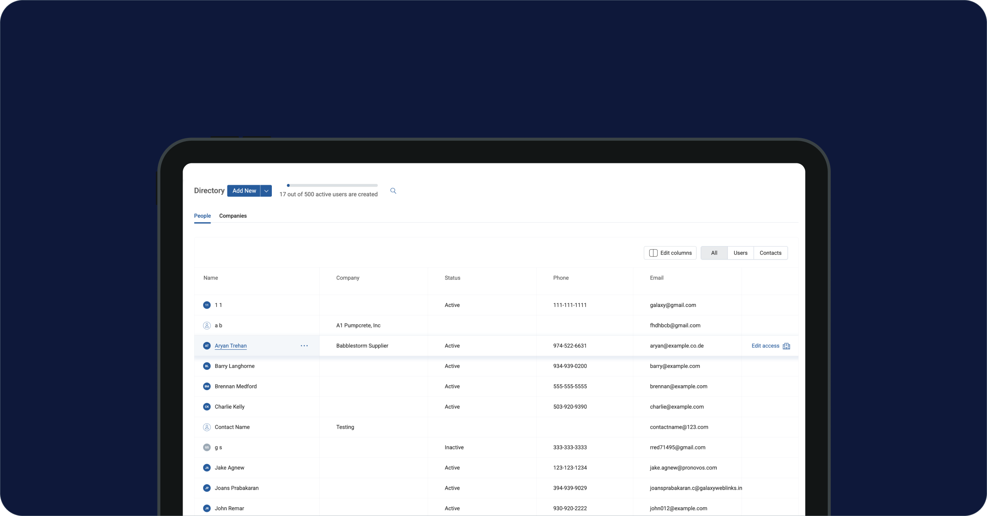The image size is (987, 516).
Task: Click the three-dot menu for Aryan Trehan
Action: [304, 346]
